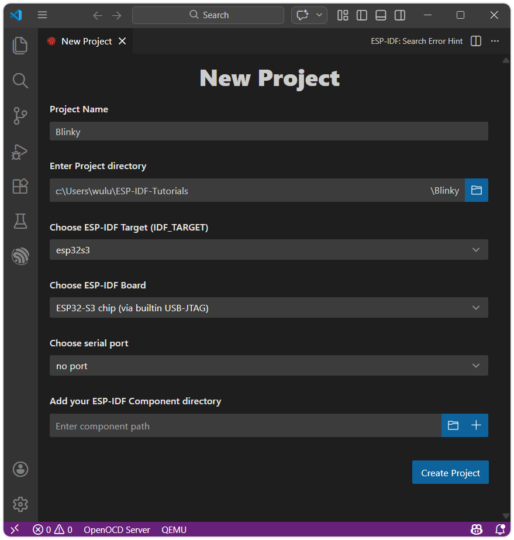
Task: Open the hamburger application menu
Action: point(42,15)
